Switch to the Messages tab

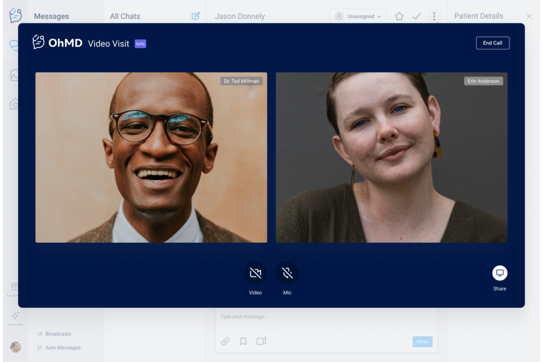coord(51,16)
